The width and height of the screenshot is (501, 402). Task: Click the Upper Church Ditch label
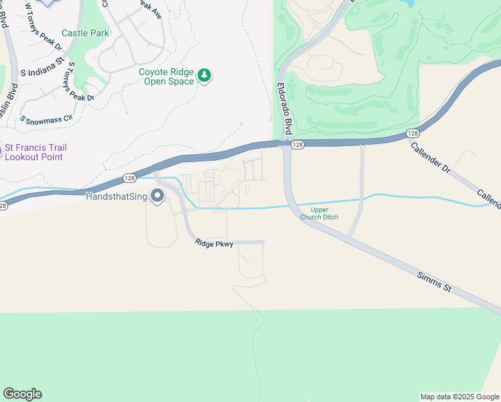[319, 214]
